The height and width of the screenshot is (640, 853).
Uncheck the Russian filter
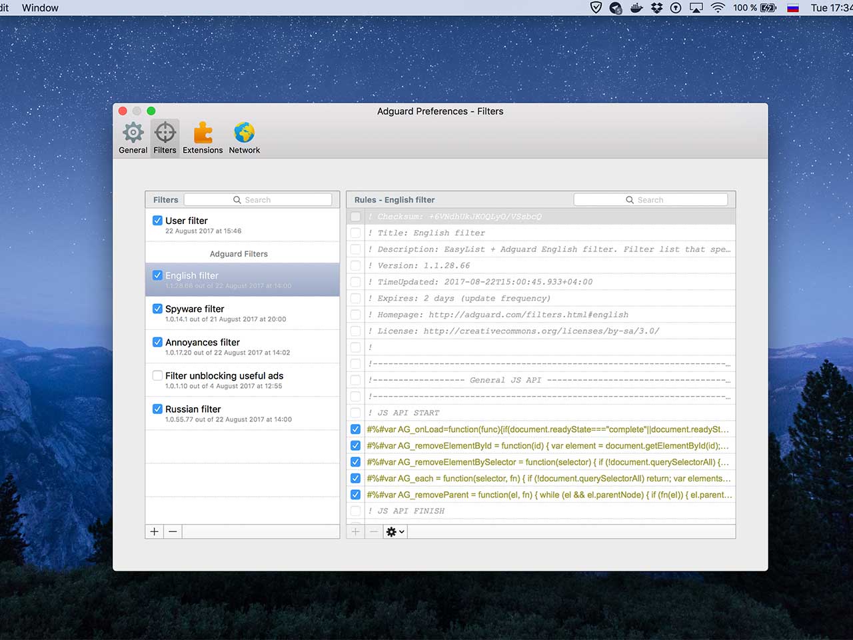pyautogui.click(x=157, y=409)
